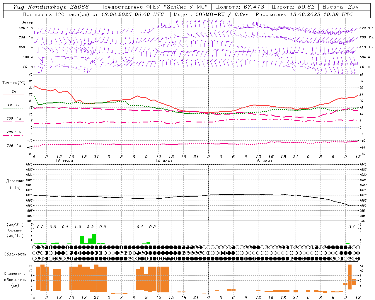
Task: Click the Модель COSMO-RU / 6.6км label
Action: coord(211,14)
